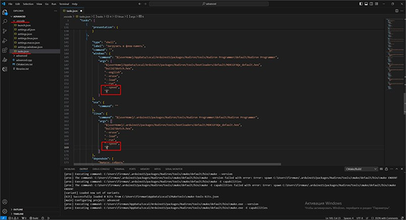406x220 pixels.
Task: Click the remote window indicator in status bar
Action: click(x=3, y=218)
